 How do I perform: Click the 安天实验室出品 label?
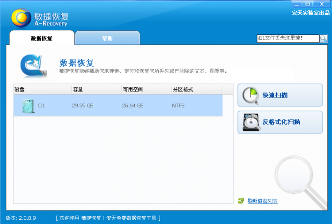pos(310,13)
